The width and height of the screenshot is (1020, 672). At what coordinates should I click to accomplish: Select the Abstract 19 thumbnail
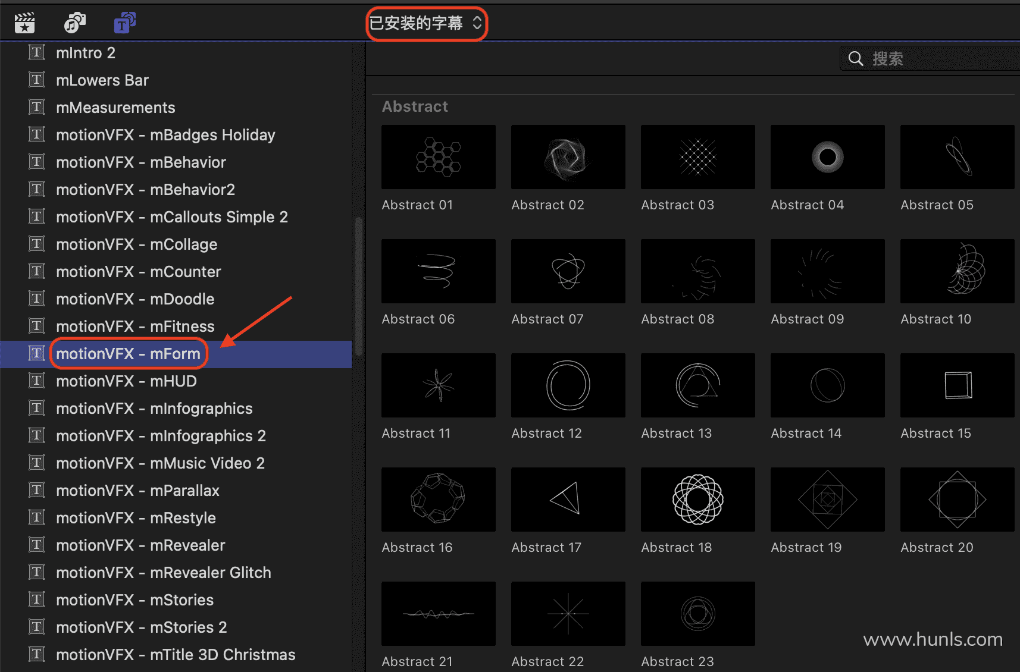click(x=828, y=500)
